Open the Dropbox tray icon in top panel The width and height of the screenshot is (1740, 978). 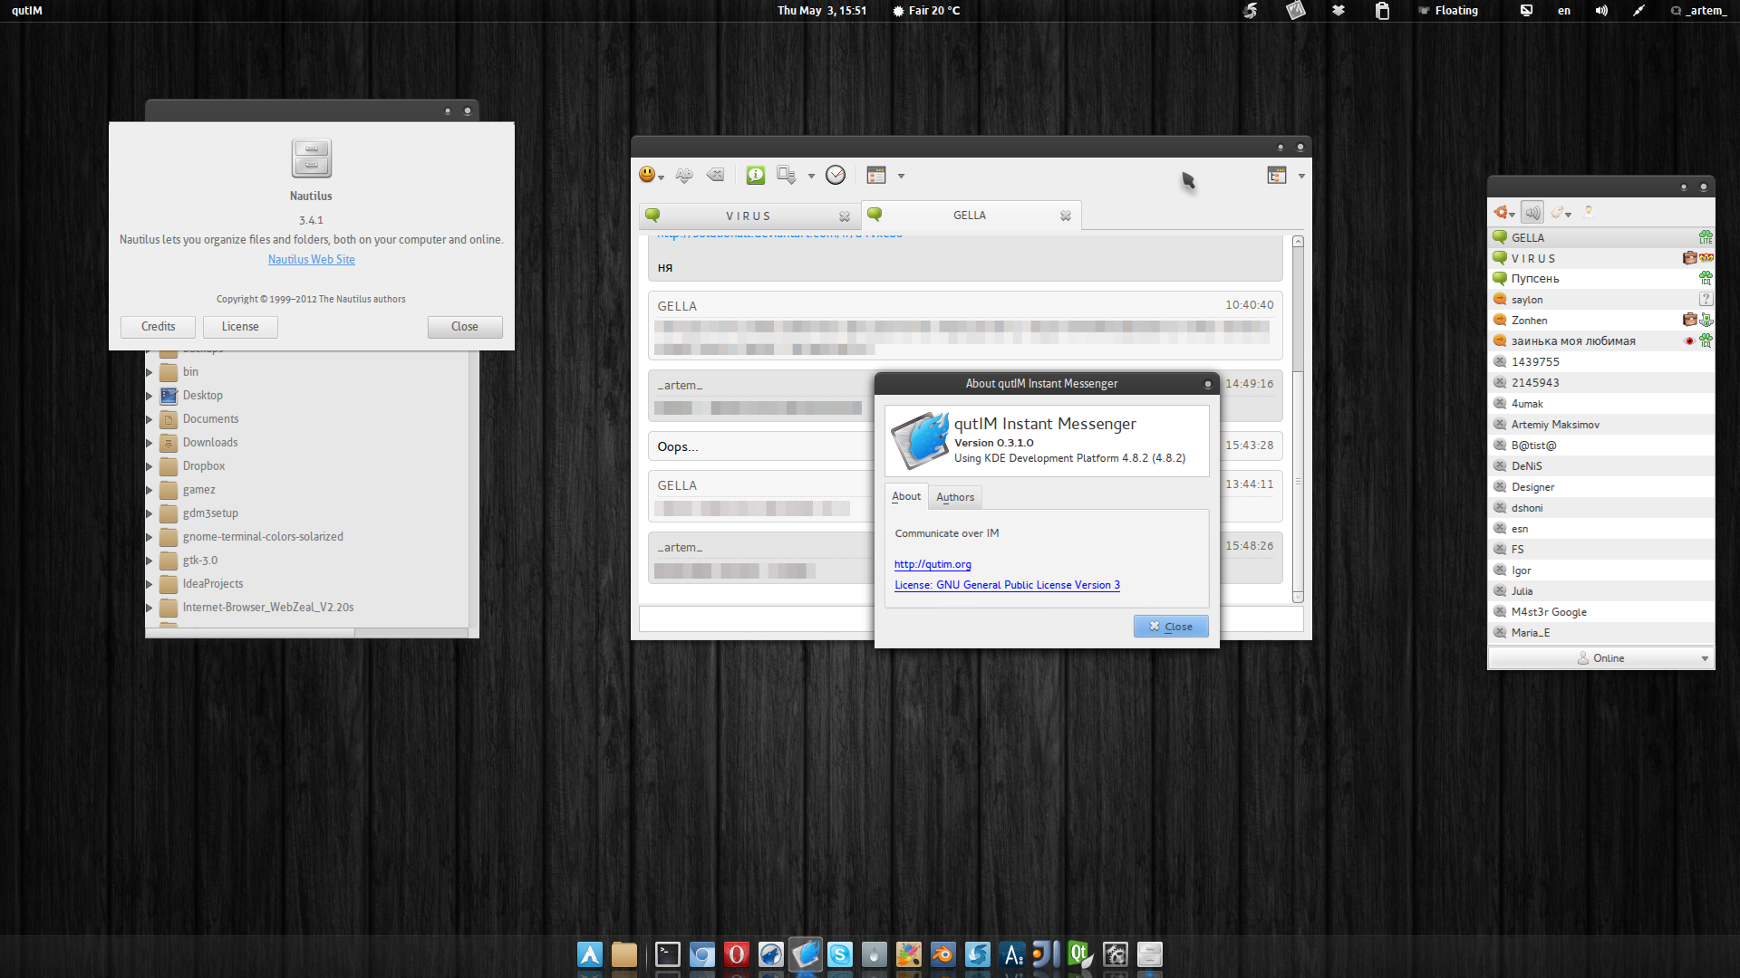click(x=1339, y=11)
